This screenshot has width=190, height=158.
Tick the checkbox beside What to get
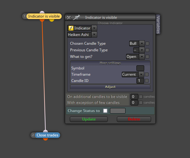[147, 57]
